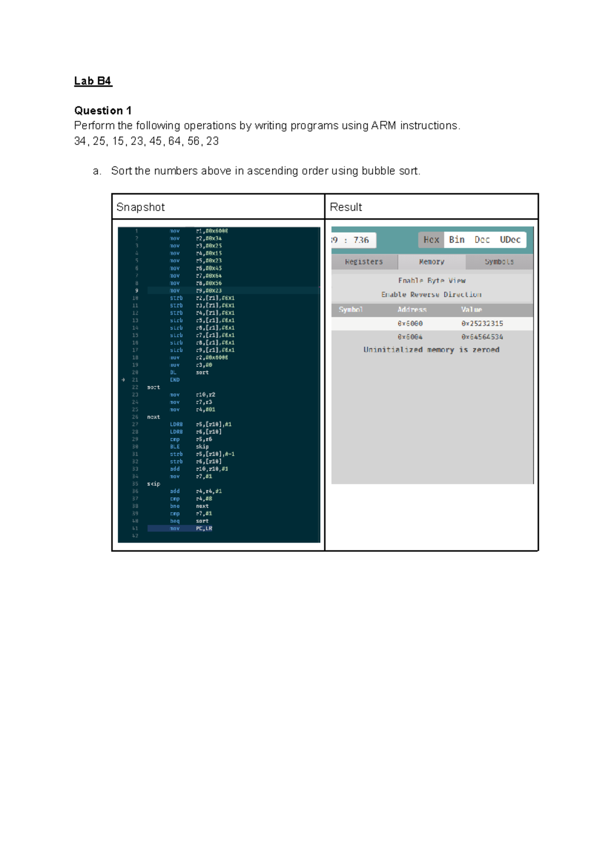
Task: Click the 'skip' label on line 35
Action: point(153,484)
